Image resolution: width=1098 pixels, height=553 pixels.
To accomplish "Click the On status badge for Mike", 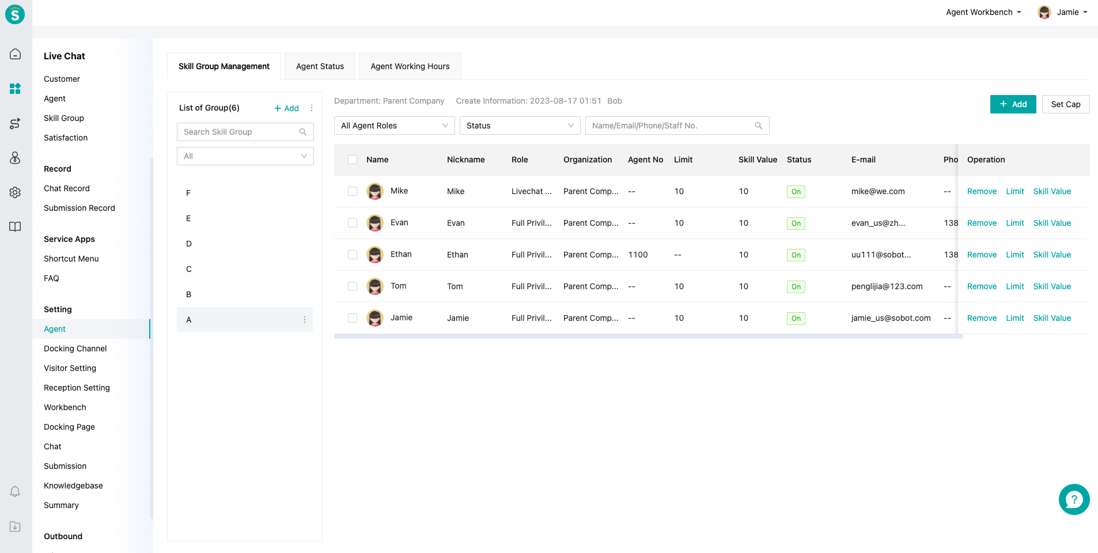I will (796, 192).
